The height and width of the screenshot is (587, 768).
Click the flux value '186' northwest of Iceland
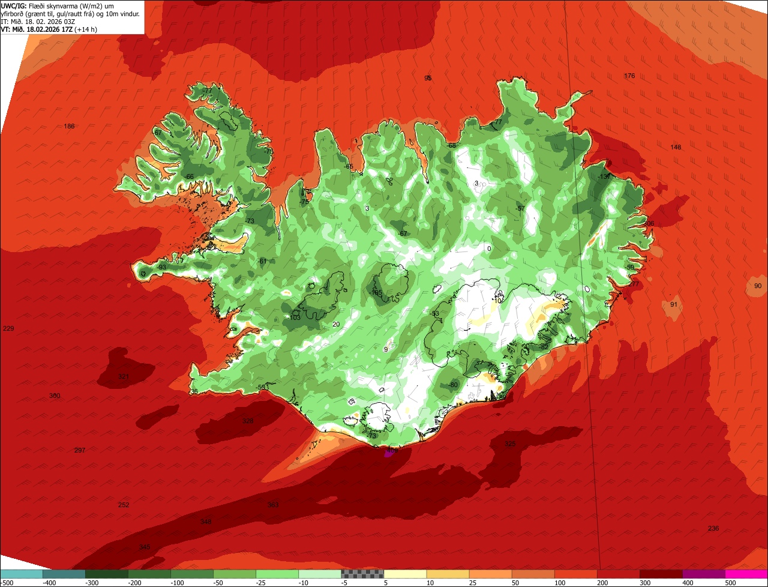click(69, 126)
